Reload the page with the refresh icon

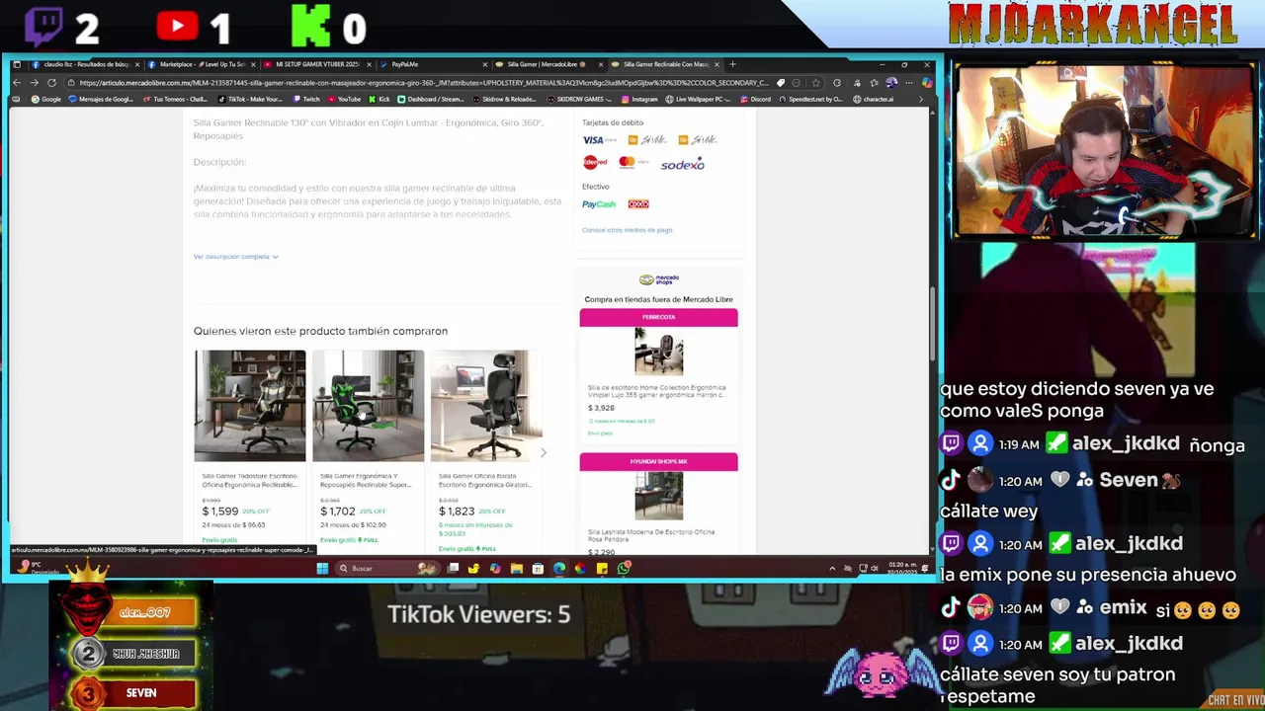click(51, 83)
